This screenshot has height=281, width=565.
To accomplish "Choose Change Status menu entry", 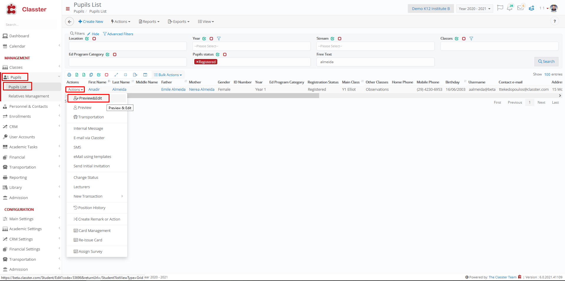I will (97, 178).
